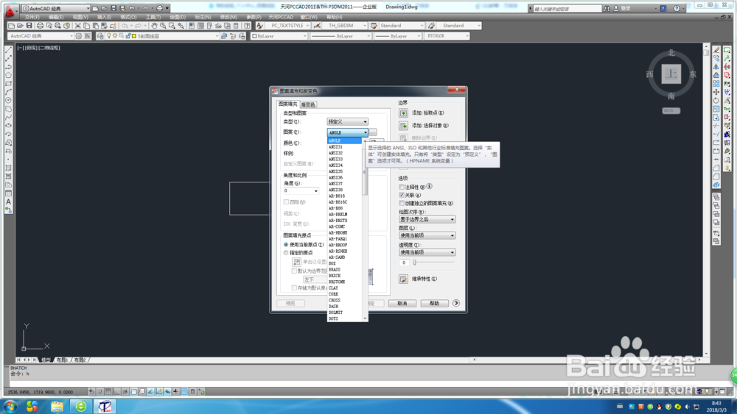Image resolution: width=737 pixels, height=414 pixels.
Task: Toggle Create separate hatches checkbox
Action: [x=402, y=204]
